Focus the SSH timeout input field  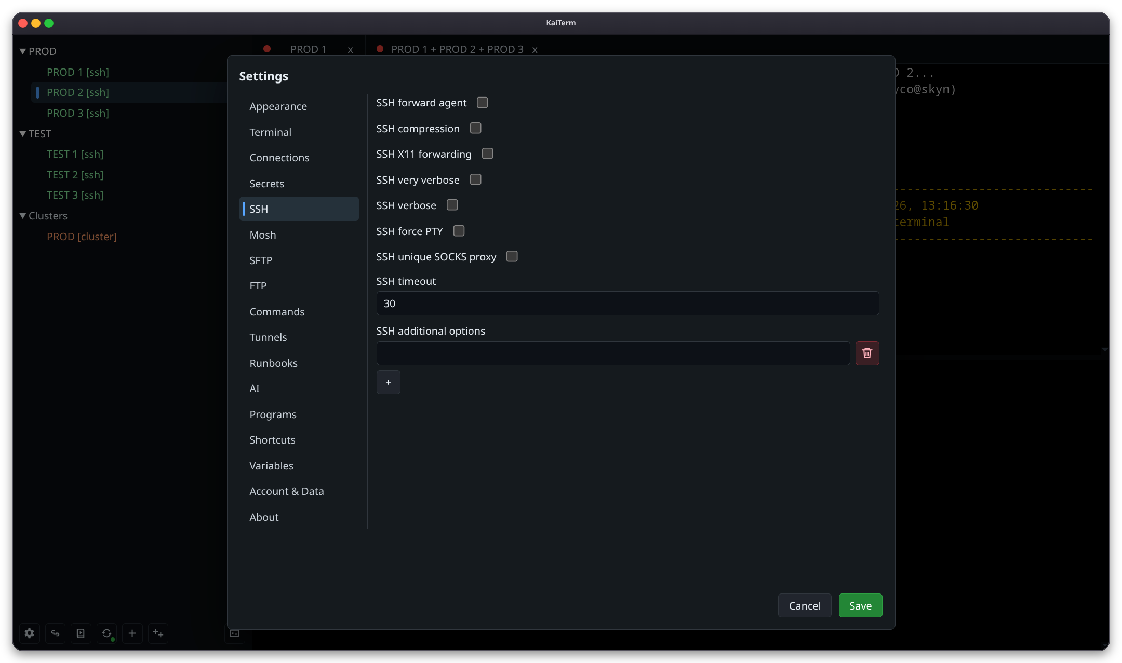(627, 303)
